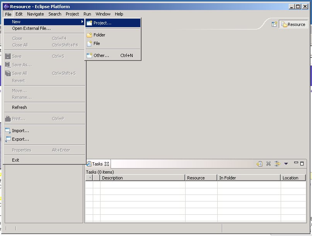Sort tasks by the Description column header
This screenshot has height=236, width=312.
click(x=143, y=178)
